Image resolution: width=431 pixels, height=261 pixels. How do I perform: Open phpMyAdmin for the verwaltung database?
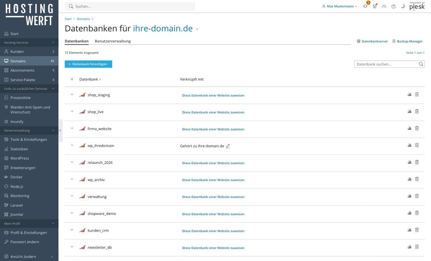tap(409, 196)
